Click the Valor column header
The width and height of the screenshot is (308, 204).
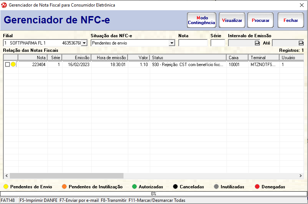point(139,57)
